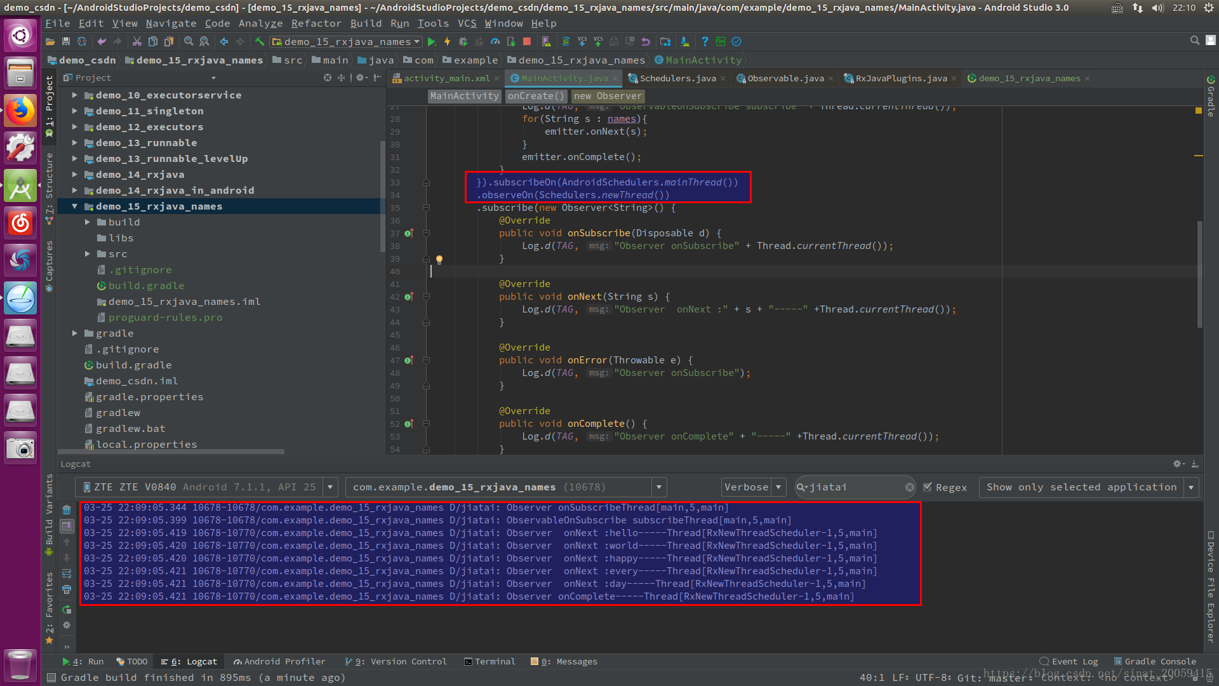Click the blue Help question mark icon

(x=704, y=42)
